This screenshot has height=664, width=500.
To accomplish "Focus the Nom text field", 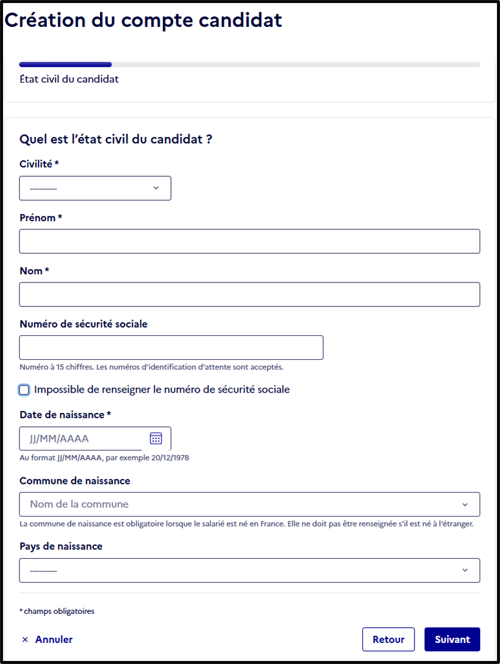I will point(249,294).
